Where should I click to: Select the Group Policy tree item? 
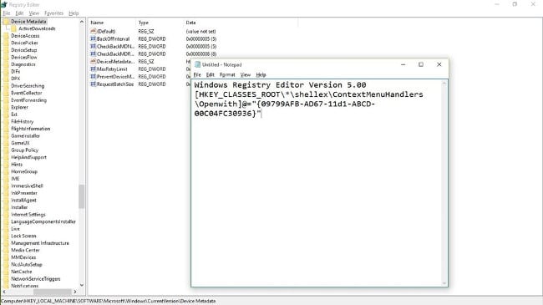(x=24, y=150)
